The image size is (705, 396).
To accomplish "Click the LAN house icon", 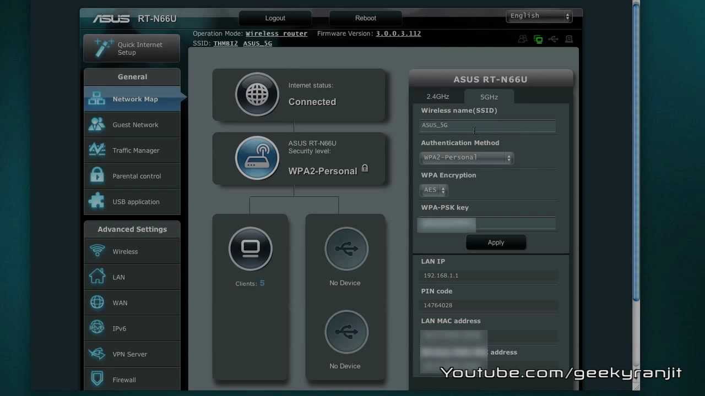I will click(97, 277).
